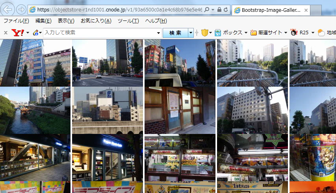Click the 検索 search button
The height and width of the screenshot is (193, 336).
pyautogui.click(x=175, y=33)
